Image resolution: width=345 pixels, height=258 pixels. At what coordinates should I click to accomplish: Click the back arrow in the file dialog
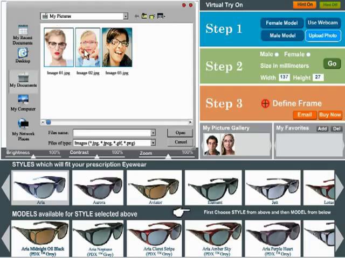coord(136,16)
